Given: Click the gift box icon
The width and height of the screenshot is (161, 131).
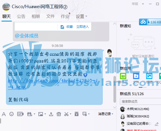Looking at the screenshot, I should point(59,114).
